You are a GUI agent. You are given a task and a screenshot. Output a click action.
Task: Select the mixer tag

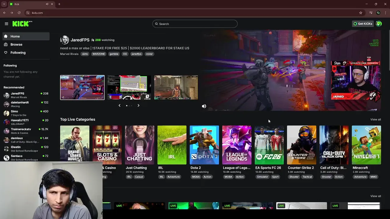149,54
